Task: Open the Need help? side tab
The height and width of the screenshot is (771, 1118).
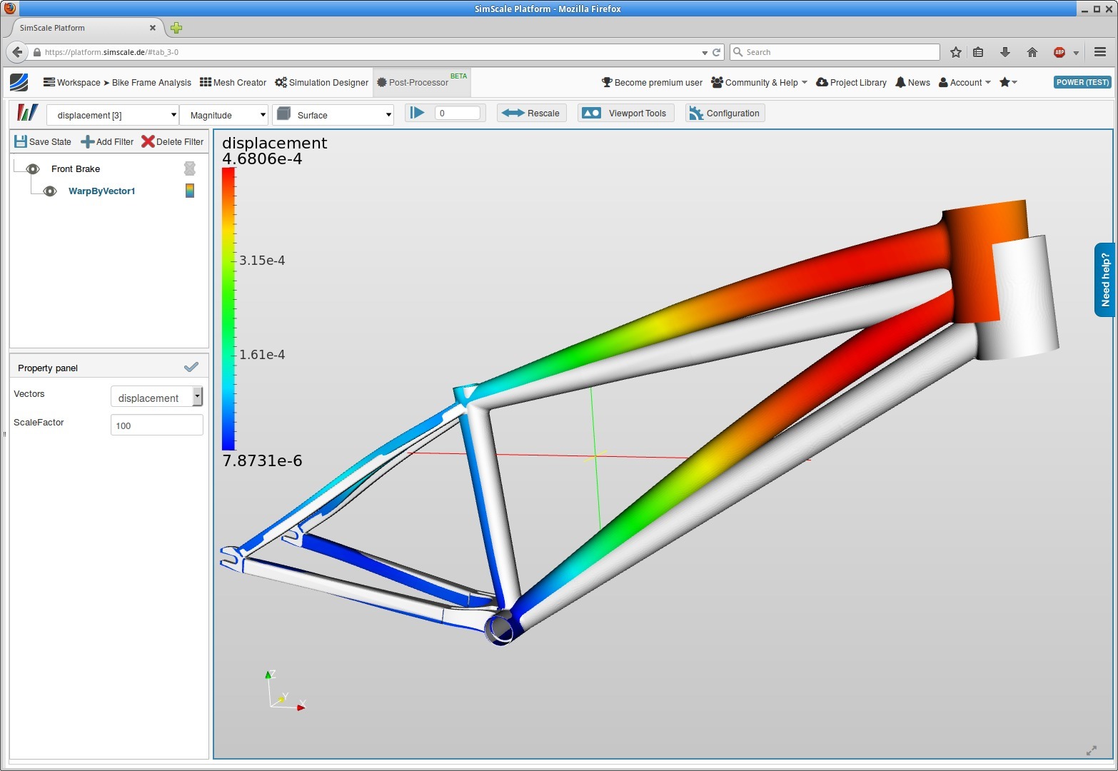Action: 1105,280
